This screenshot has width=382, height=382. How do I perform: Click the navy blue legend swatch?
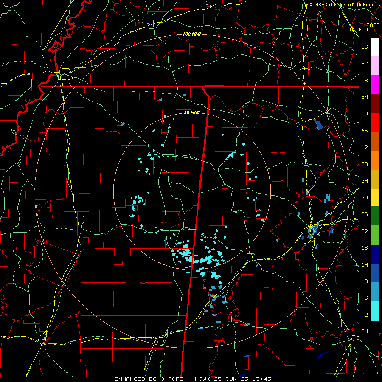(x=375, y=254)
